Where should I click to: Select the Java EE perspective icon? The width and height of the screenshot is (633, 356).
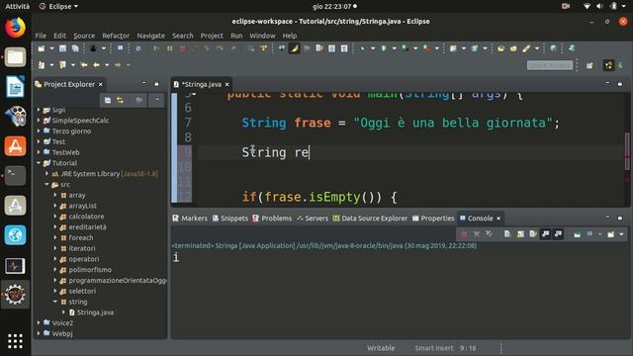[x=608, y=65]
